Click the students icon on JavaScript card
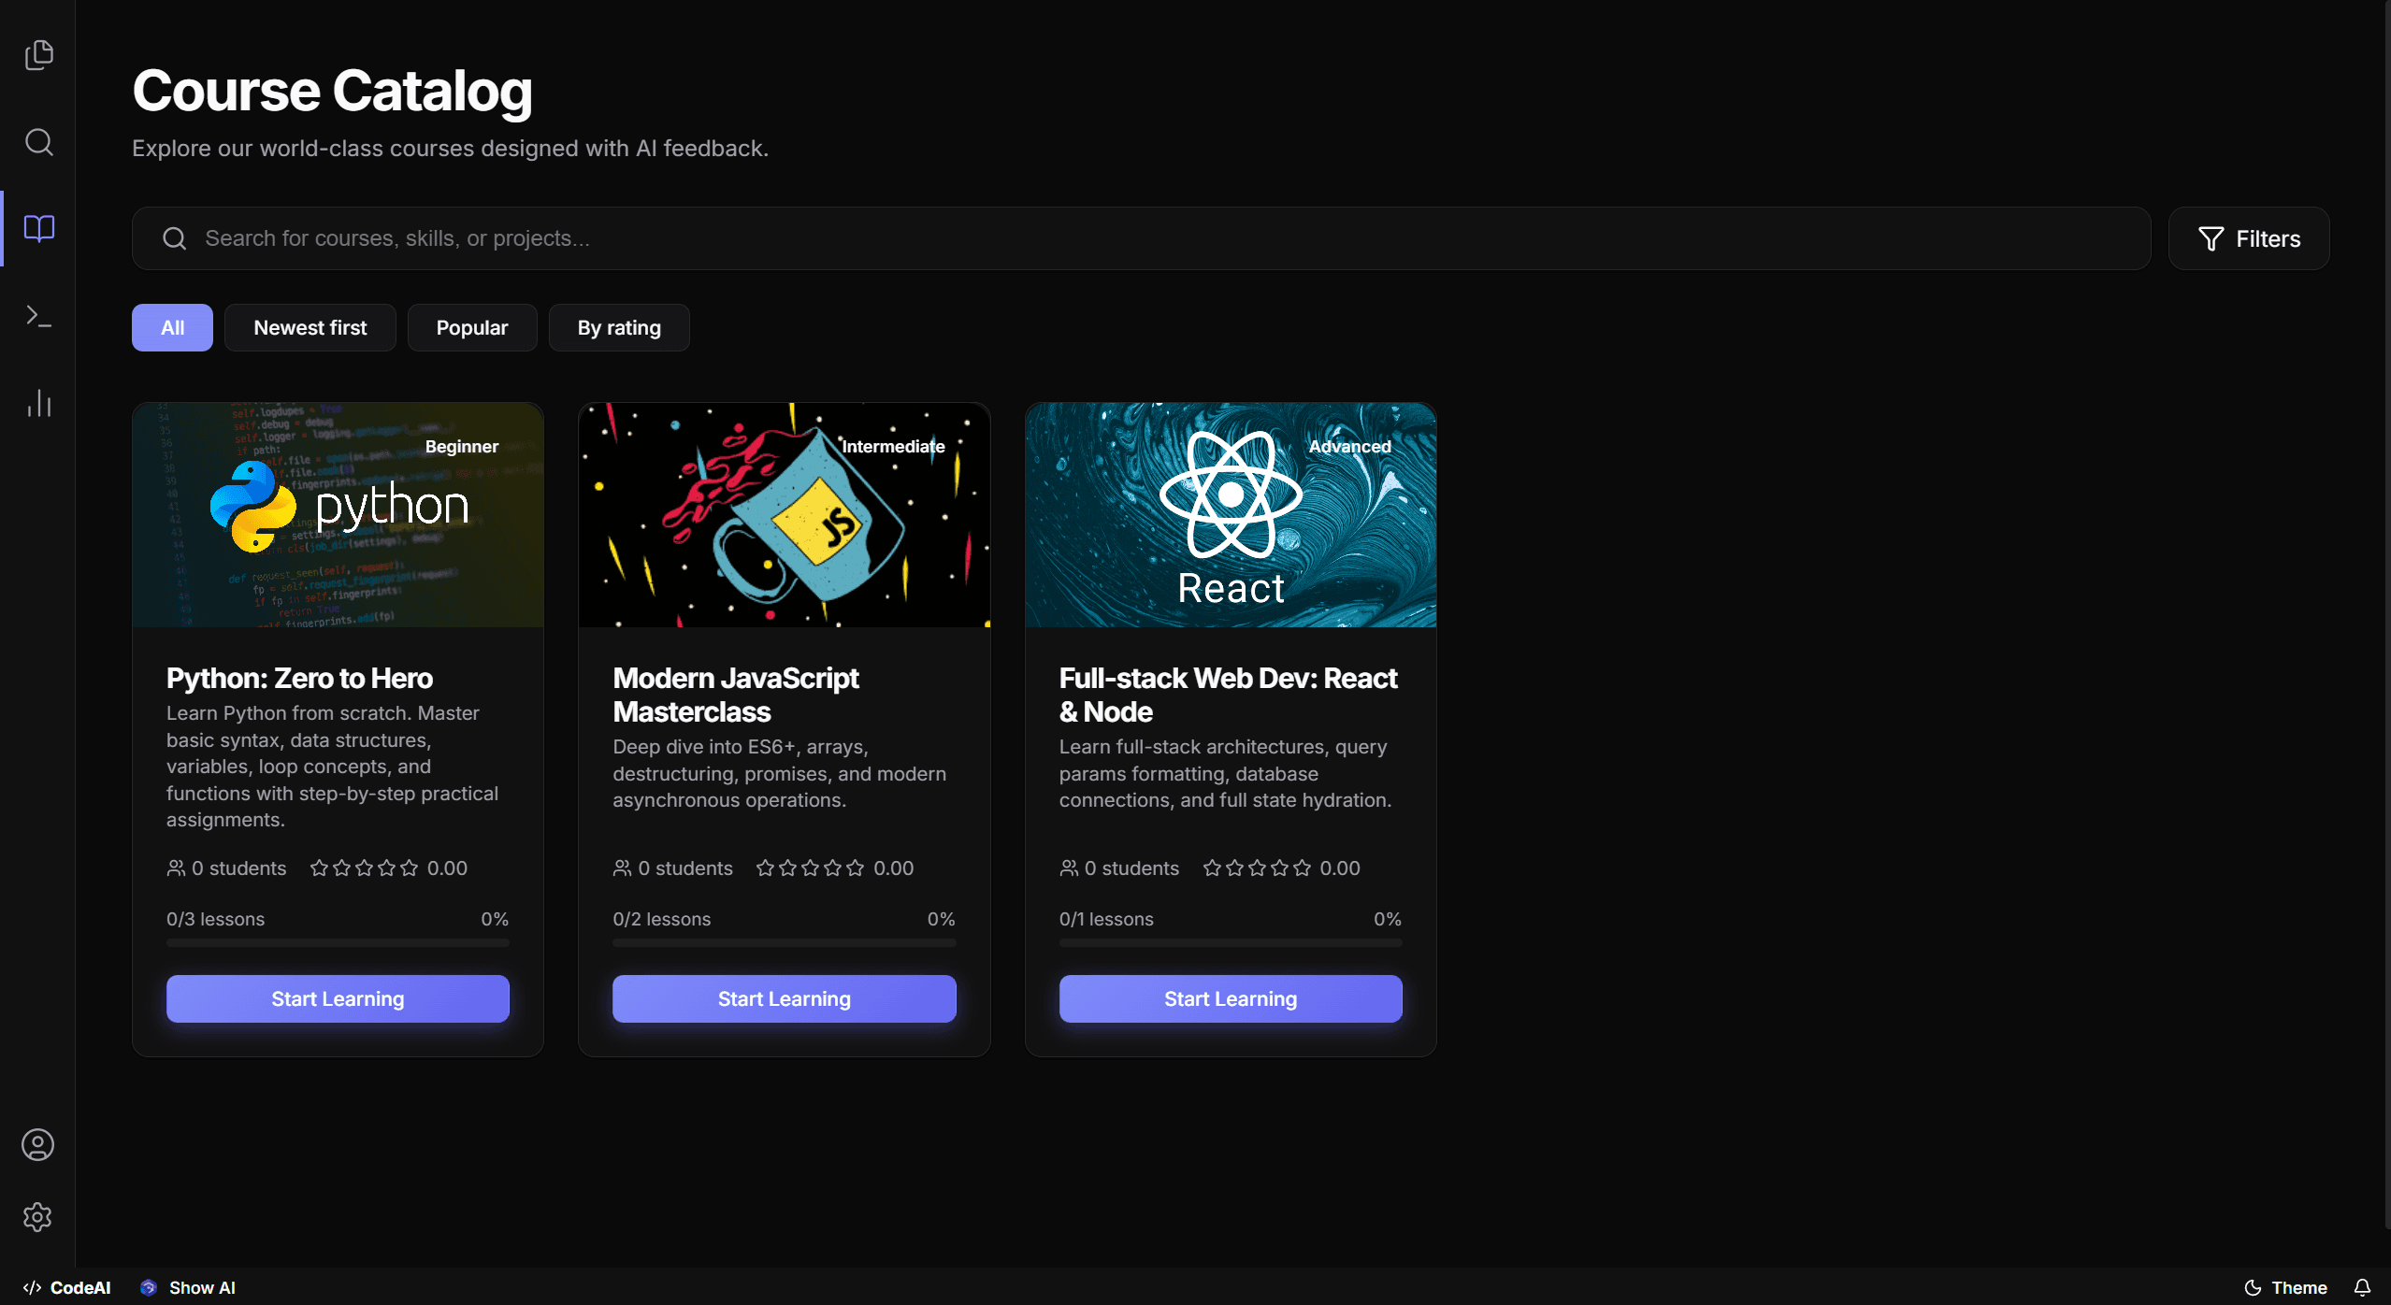2391x1305 pixels. (622, 868)
